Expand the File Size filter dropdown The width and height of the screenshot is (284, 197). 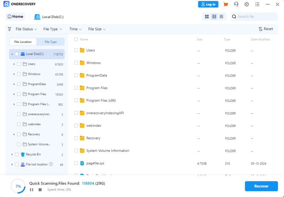click(x=97, y=29)
